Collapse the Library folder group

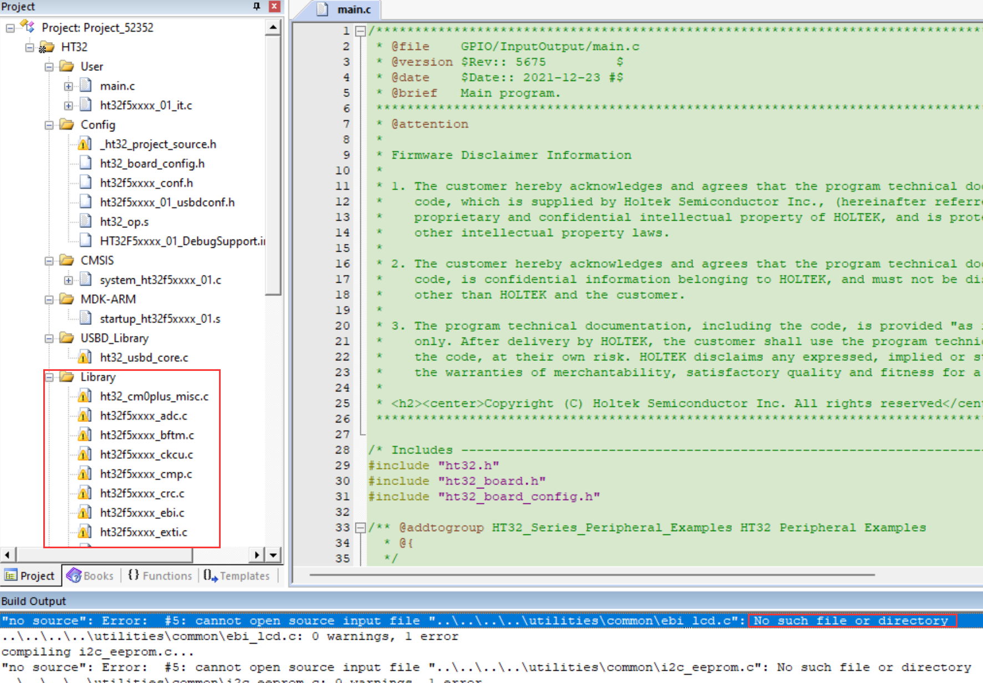click(x=49, y=377)
